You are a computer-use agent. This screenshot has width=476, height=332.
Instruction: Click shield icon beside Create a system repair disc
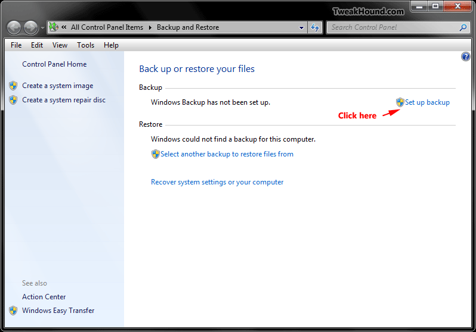pos(13,100)
